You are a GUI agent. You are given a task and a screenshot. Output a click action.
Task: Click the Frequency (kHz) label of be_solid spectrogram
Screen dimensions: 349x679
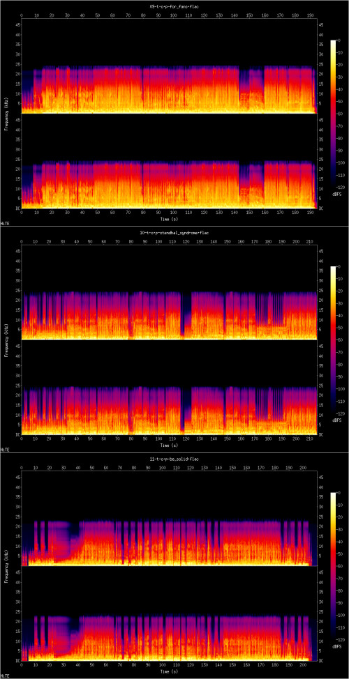(x=8, y=565)
